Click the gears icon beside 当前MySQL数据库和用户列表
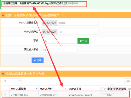The width and height of the screenshot is (131, 98). point(3,74)
